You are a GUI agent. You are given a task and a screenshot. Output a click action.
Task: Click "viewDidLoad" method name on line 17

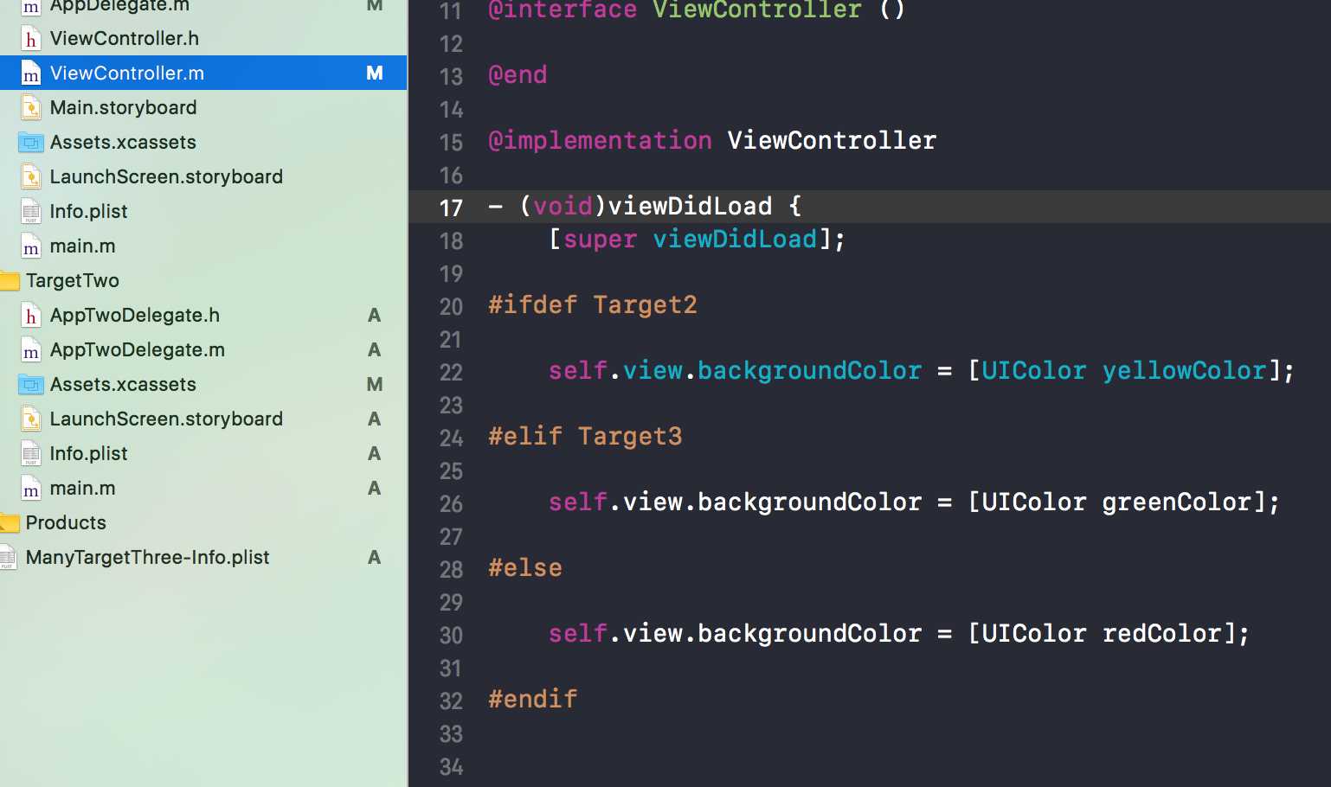pos(690,206)
